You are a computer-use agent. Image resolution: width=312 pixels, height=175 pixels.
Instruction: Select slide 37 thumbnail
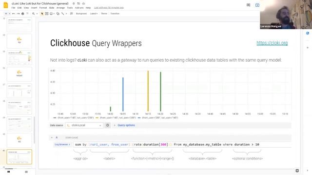[x=19, y=91]
